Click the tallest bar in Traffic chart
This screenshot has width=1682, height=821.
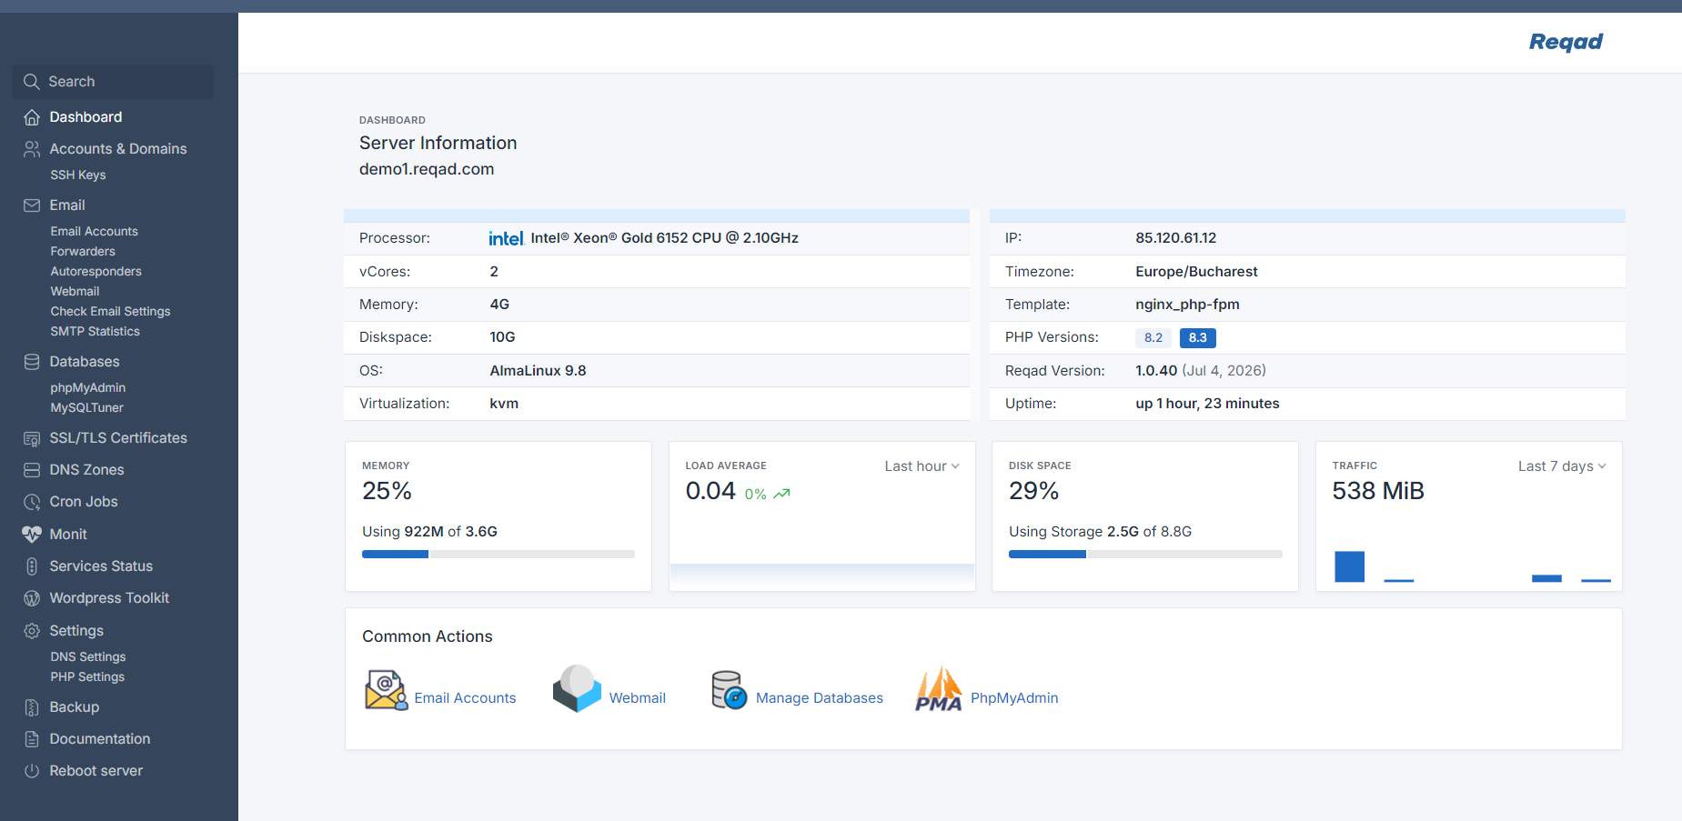[1350, 566]
